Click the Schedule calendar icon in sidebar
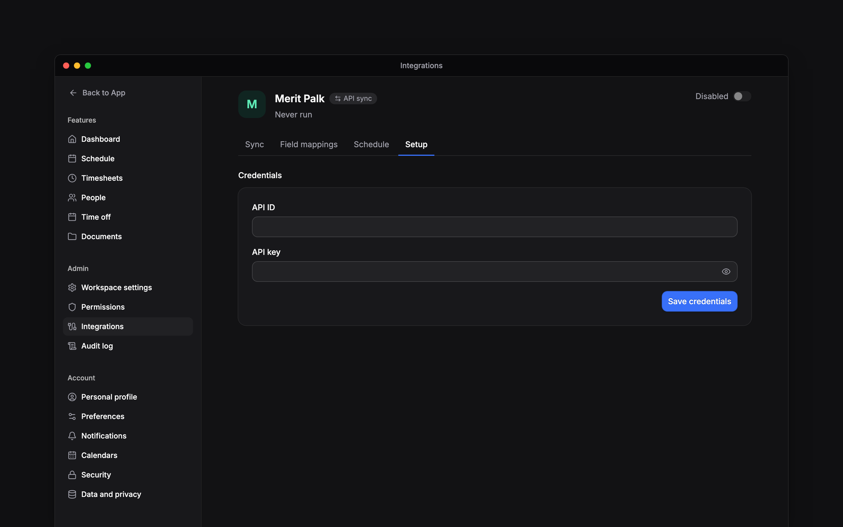Screen dimensions: 843x527 point(72,159)
